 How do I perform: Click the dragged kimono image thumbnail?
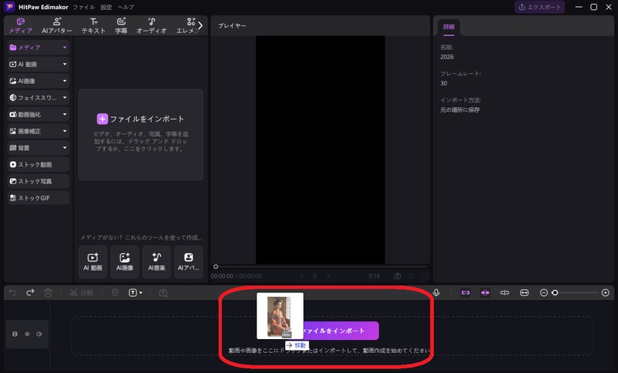[x=280, y=316]
